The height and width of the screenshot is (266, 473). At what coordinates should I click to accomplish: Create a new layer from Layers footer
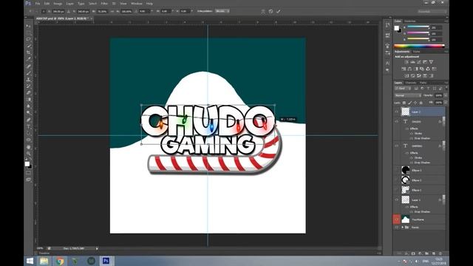434,253
